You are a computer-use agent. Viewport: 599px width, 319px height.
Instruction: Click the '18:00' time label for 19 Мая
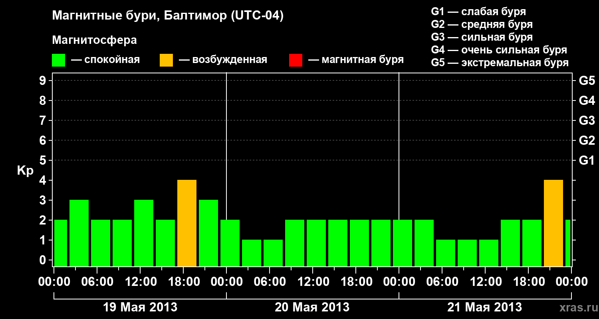click(183, 282)
